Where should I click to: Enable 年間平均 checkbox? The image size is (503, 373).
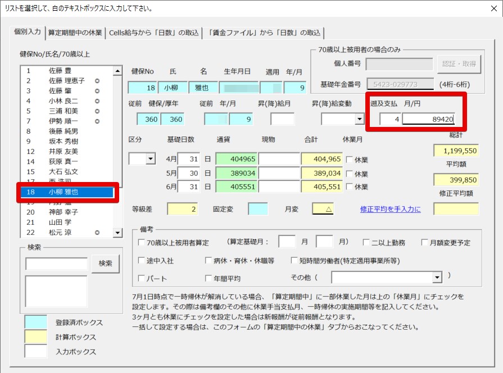point(209,278)
